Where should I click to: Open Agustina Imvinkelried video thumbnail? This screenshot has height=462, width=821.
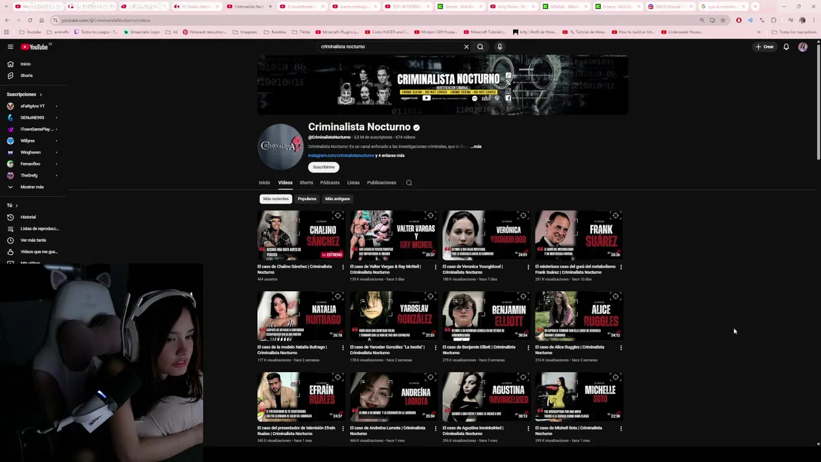[x=486, y=397]
